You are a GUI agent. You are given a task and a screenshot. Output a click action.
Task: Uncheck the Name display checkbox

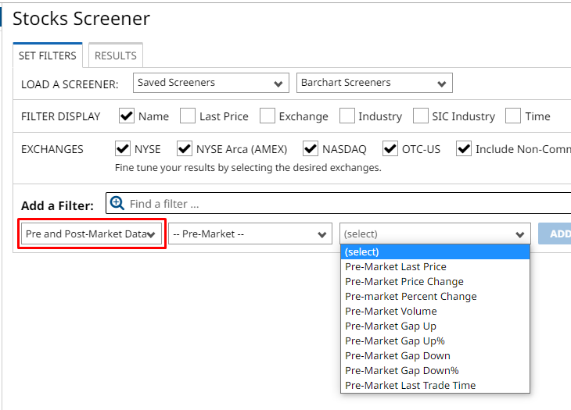(x=127, y=116)
